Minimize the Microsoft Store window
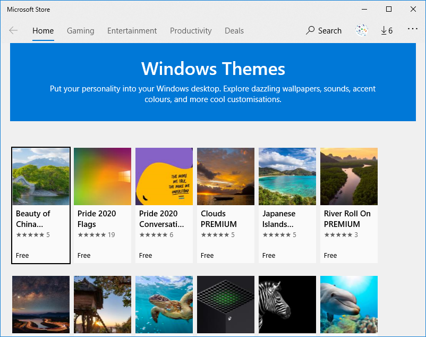This screenshot has height=337, width=426. [x=364, y=9]
